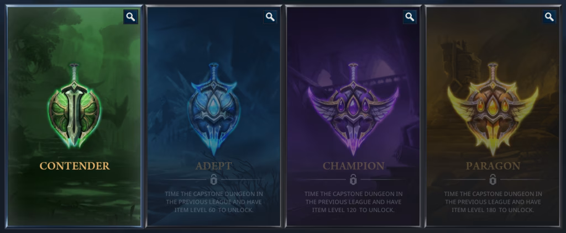Select the green swamp Contender card background

pyautogui.click(x=75, y=116)
